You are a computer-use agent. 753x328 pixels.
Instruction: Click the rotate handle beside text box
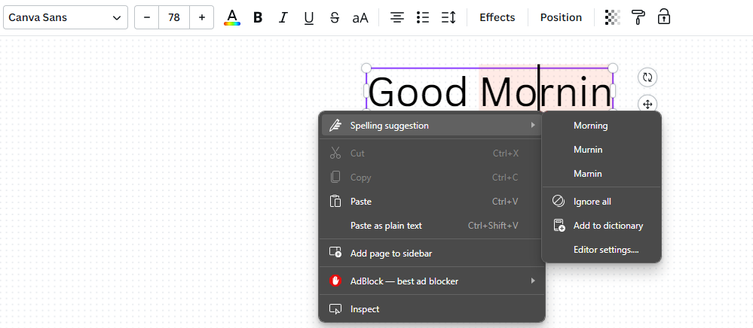[647, 77]
